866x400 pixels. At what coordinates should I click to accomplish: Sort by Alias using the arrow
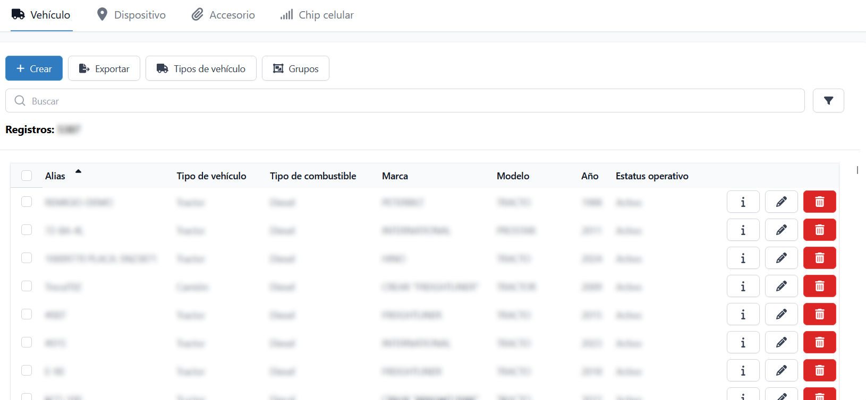pyautogui.click(x=78, y=171)
